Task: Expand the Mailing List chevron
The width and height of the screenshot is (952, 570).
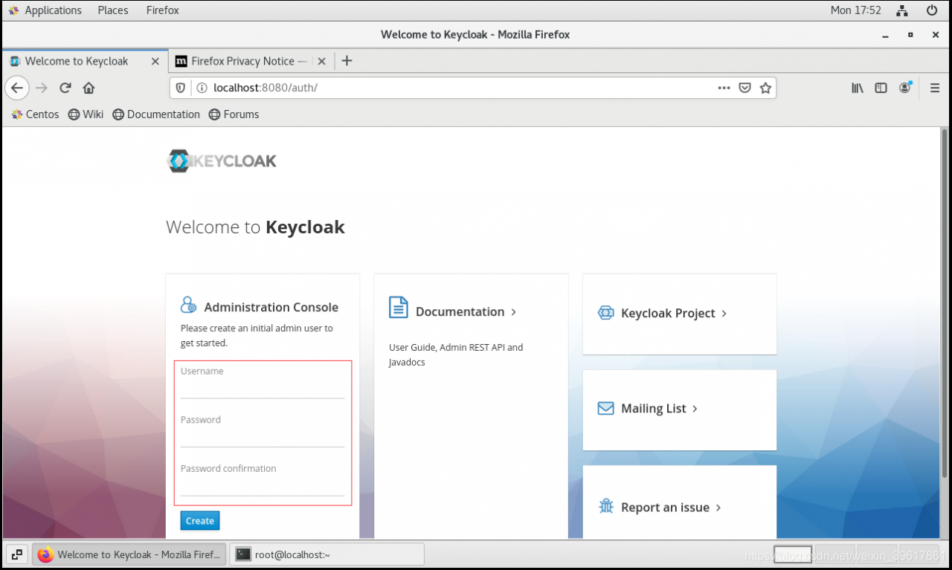Action: click(x=695, y=409)
